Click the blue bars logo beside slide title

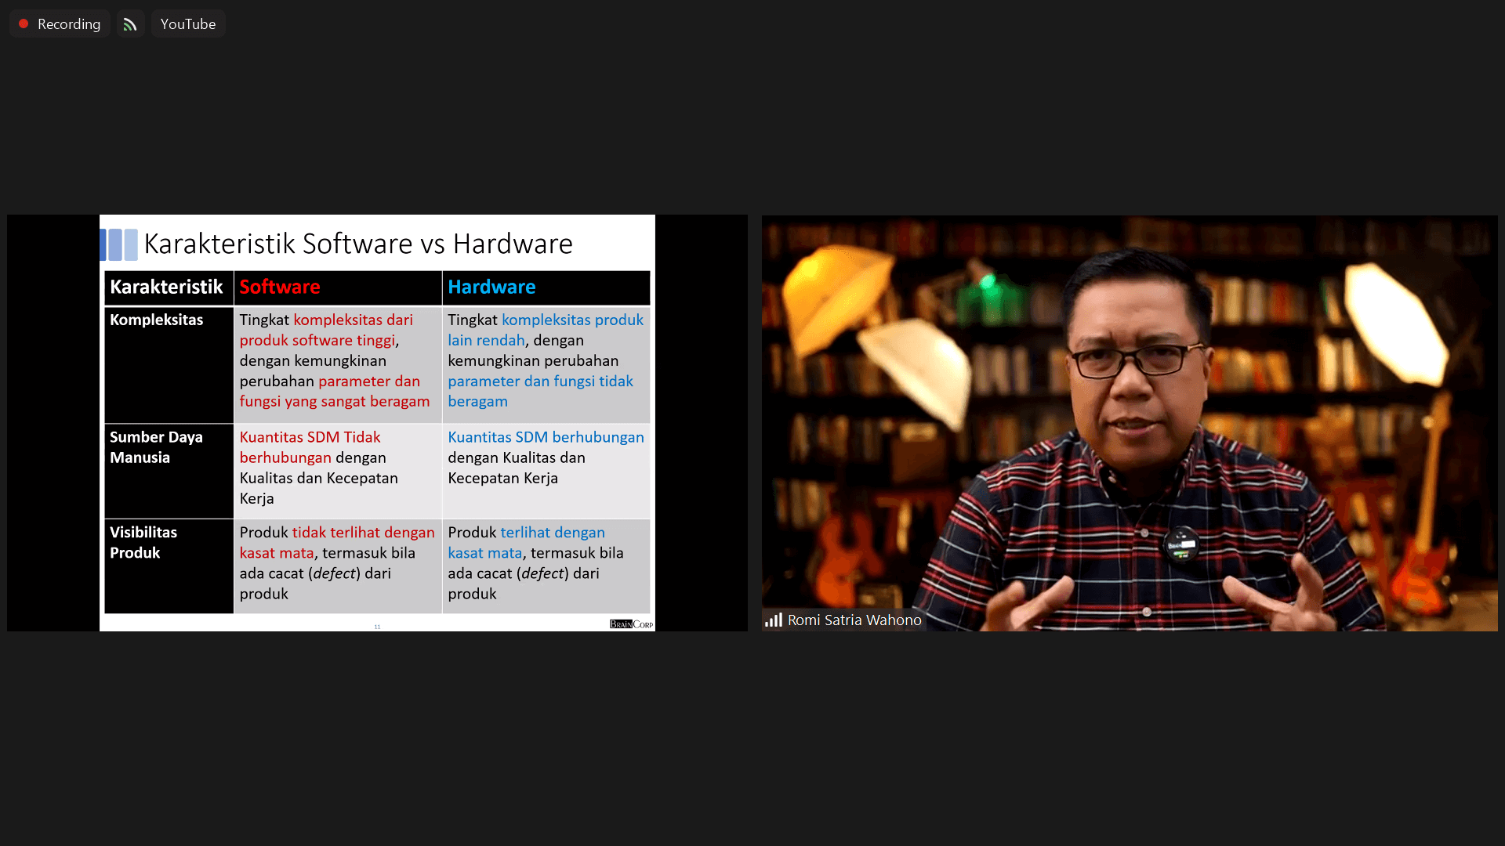(x=119, y=244)
